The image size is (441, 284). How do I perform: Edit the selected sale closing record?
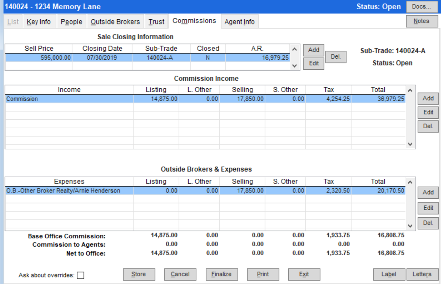(x=314, y=63)
